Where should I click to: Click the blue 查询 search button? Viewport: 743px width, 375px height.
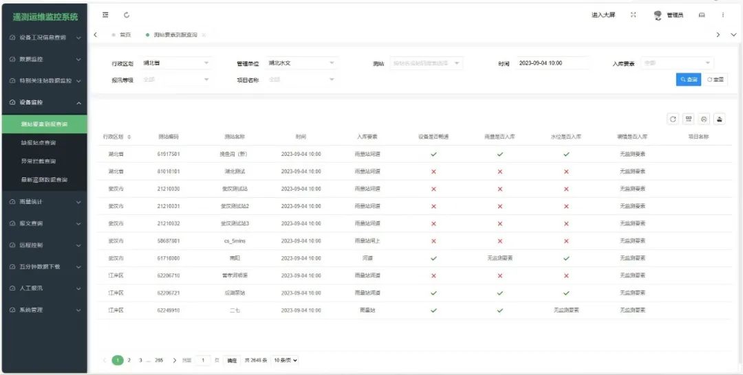click(x=688, y=80)
